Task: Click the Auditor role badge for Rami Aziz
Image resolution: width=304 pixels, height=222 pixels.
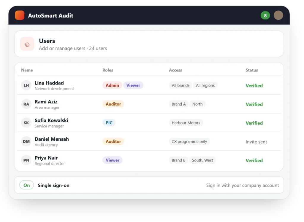Action: click(113, 104)
